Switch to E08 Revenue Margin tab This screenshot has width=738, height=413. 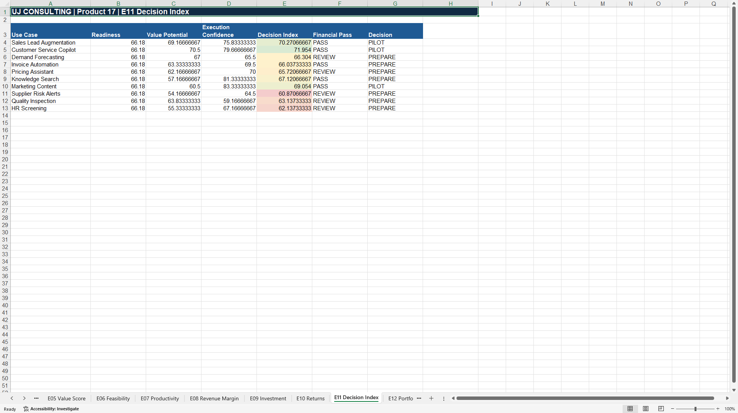(x=214, y=398)
